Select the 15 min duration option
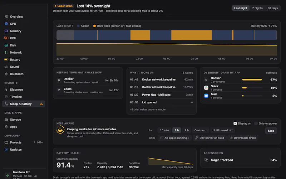286x179 pixels. 164,130
